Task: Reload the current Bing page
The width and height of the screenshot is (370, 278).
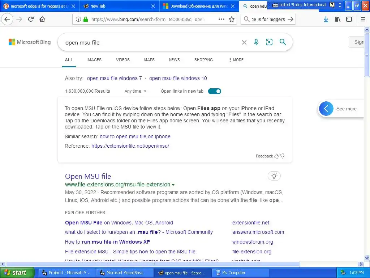Action: 31,19
